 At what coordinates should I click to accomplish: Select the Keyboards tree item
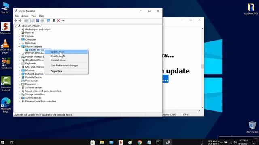click(x=31, y=64)
